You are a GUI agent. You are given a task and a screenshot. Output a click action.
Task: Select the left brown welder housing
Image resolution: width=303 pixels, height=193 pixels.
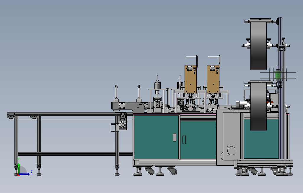[x=190, y=79]
